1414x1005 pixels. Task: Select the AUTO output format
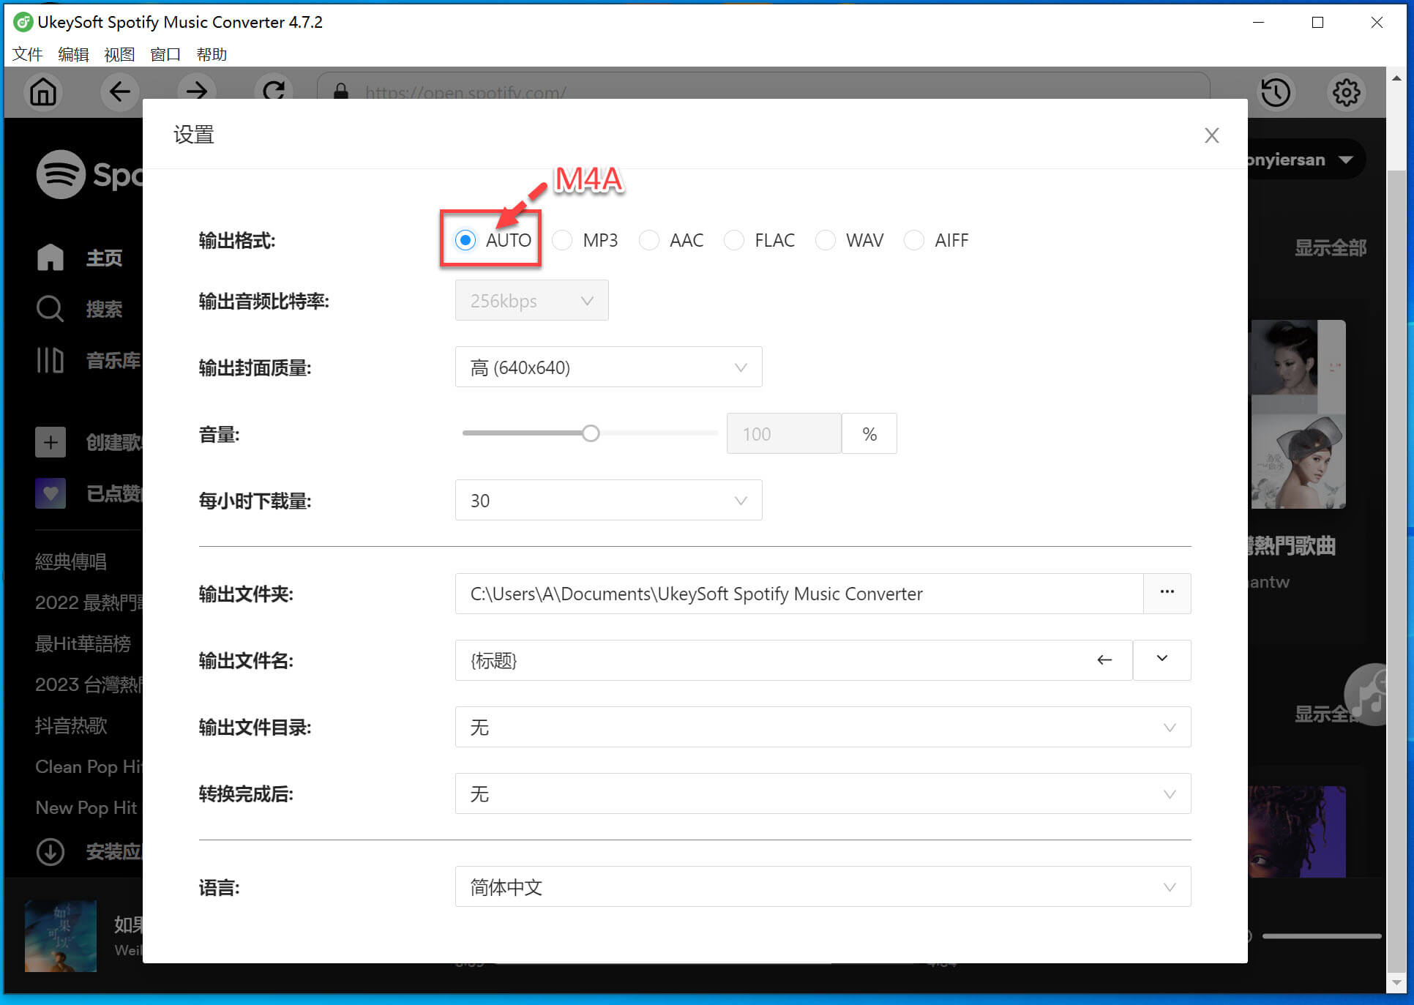pyautogui.click(x=465, y=240)
